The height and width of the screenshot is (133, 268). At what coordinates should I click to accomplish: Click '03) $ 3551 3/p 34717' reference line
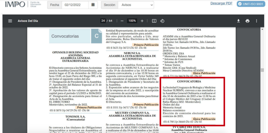click(126, 107)
